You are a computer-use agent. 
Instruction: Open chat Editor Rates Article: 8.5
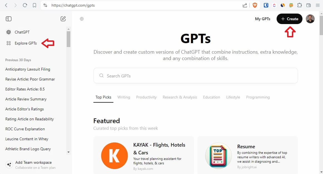(x=25, y=89)
